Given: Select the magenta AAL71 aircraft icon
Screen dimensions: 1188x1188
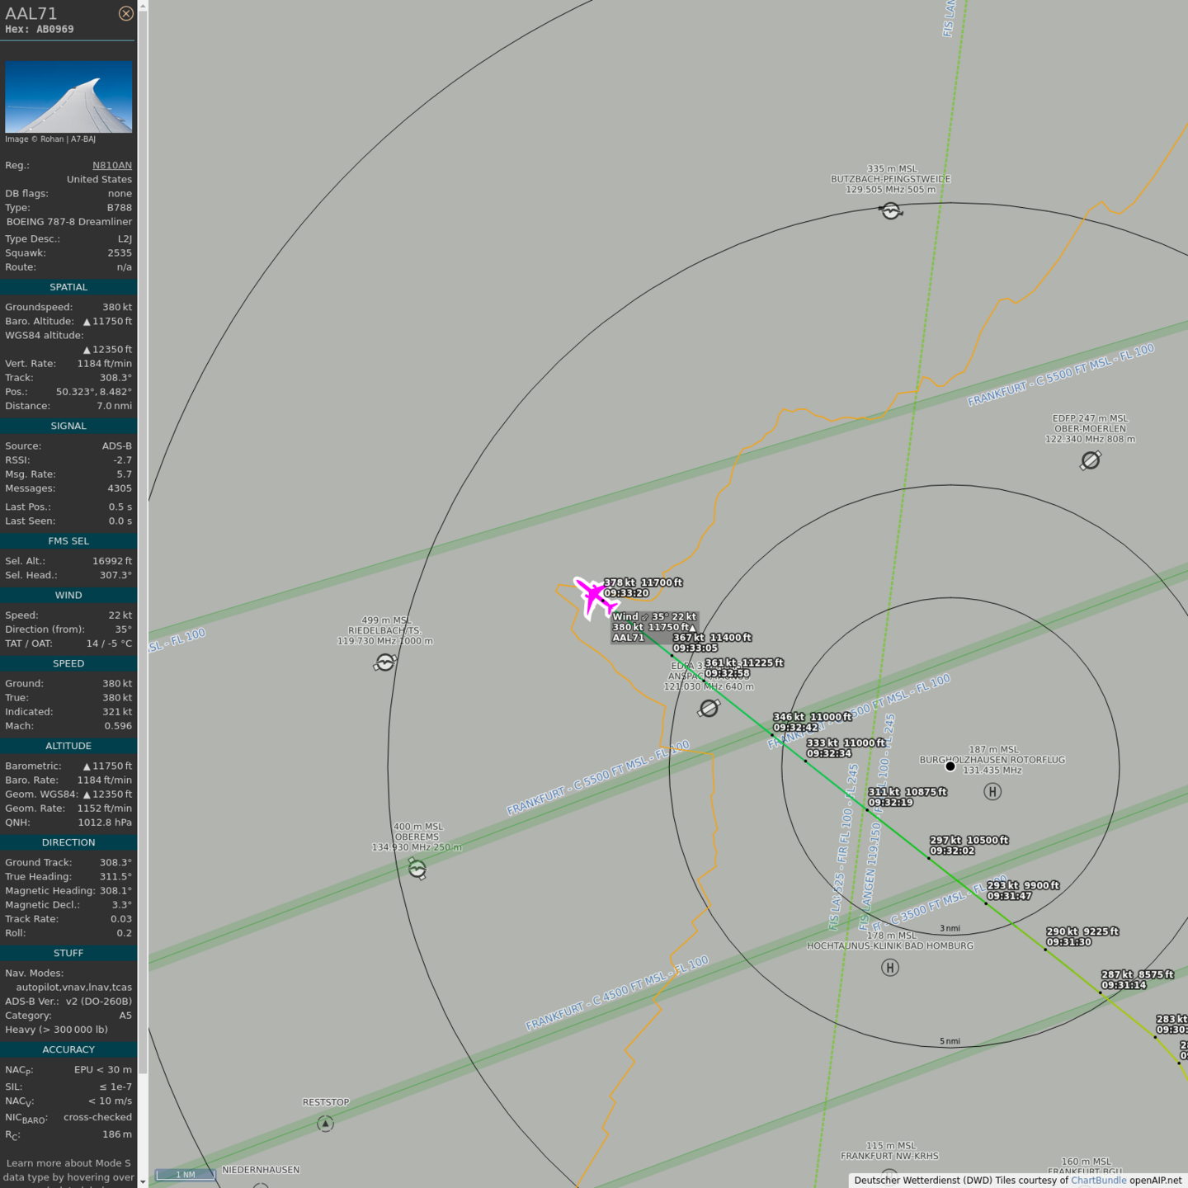Looking at the screenshot, I should click(595, 596).
